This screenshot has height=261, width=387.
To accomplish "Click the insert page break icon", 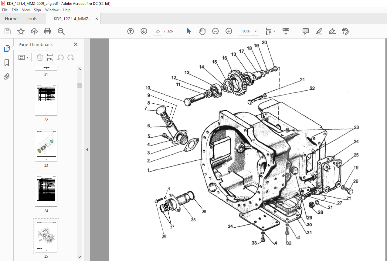I will [x=50, y=57].
